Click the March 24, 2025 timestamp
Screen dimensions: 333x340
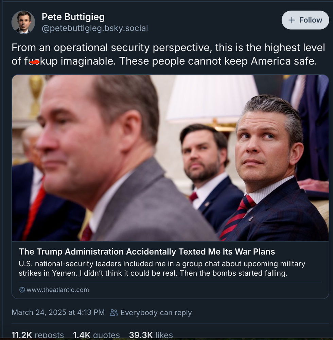pyautogui.click(x=58, y=312)
